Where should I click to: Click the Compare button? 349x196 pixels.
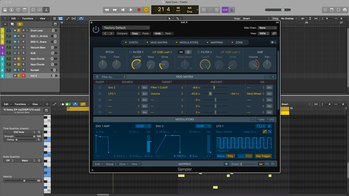pyautogui.click(x=122, y=33)
